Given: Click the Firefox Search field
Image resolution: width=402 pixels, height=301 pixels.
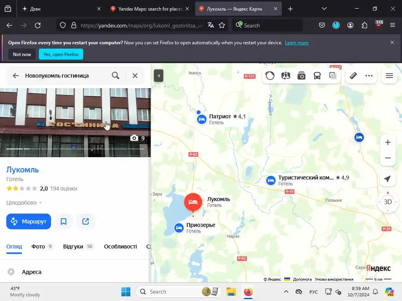Looking at the screenshot, I should [267, 25].
